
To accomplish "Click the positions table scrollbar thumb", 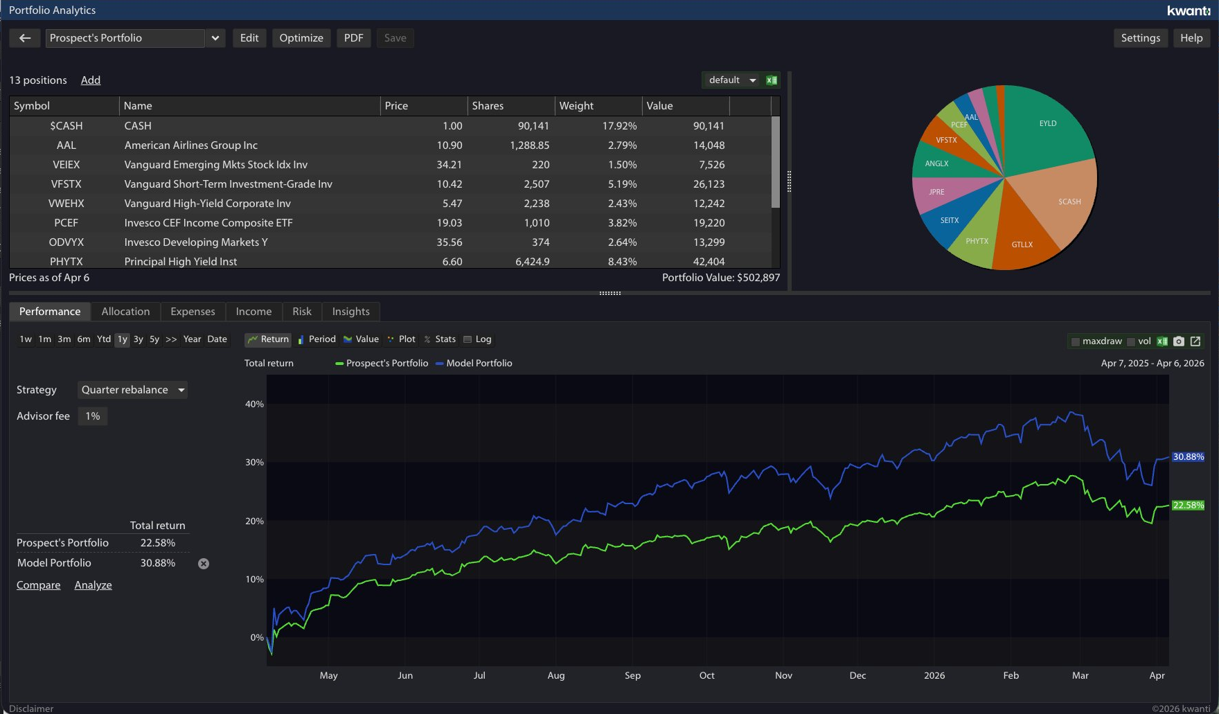I will coord(776,162).
